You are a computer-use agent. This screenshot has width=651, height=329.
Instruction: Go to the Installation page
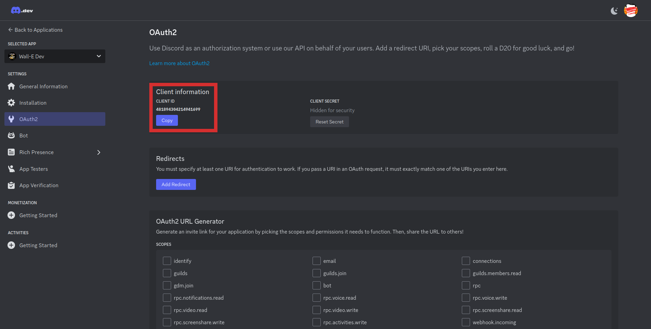click(55, 103)
